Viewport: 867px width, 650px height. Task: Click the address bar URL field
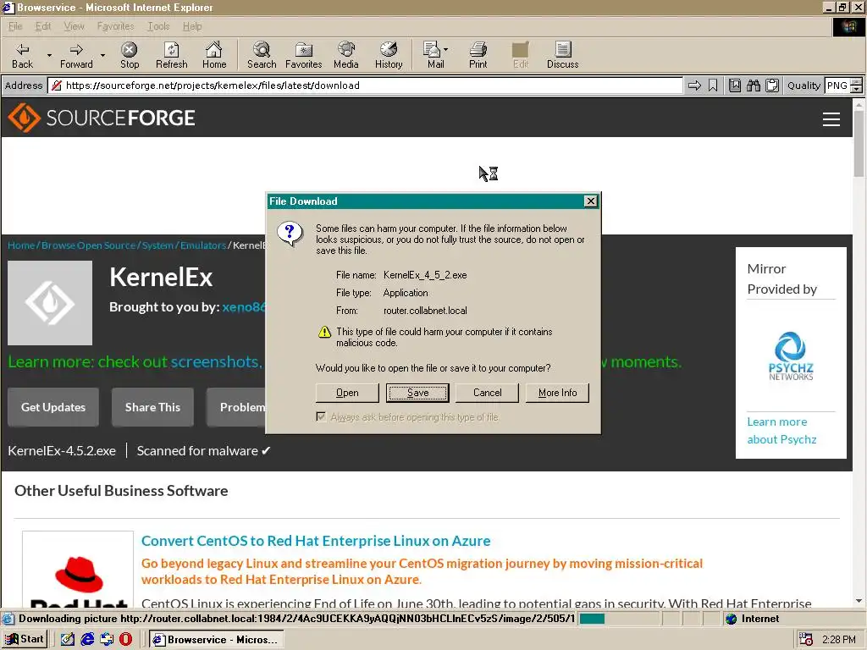point(365,85)
